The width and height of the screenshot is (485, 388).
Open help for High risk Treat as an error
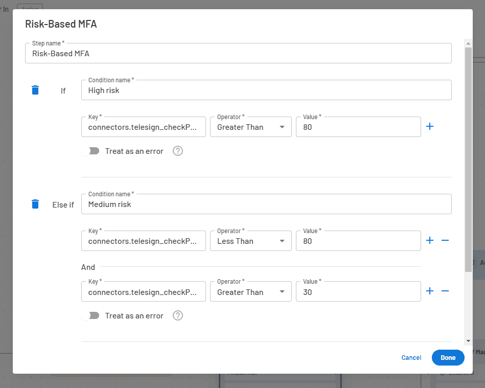click(x=178, y=151)
